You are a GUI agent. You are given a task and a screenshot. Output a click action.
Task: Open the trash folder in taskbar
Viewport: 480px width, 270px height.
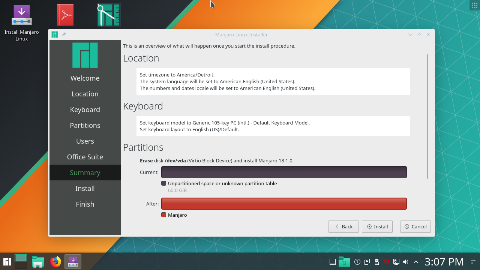(x=344, y=262)
